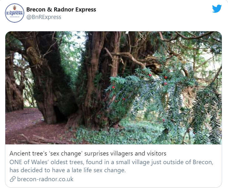Click the "Brecon & Radnor Express" display name
This screenshot has width=228, height=188.
pyautogui.click(x=61, y=9)
